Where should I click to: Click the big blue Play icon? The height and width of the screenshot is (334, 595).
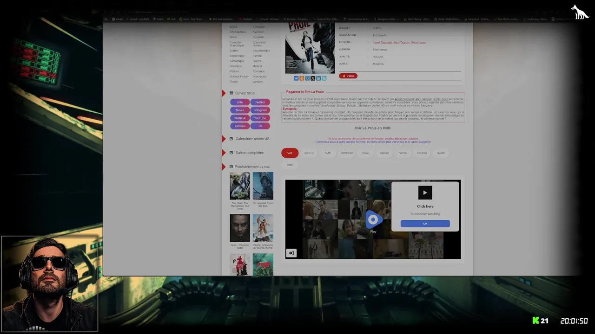(x=373, y=219)
